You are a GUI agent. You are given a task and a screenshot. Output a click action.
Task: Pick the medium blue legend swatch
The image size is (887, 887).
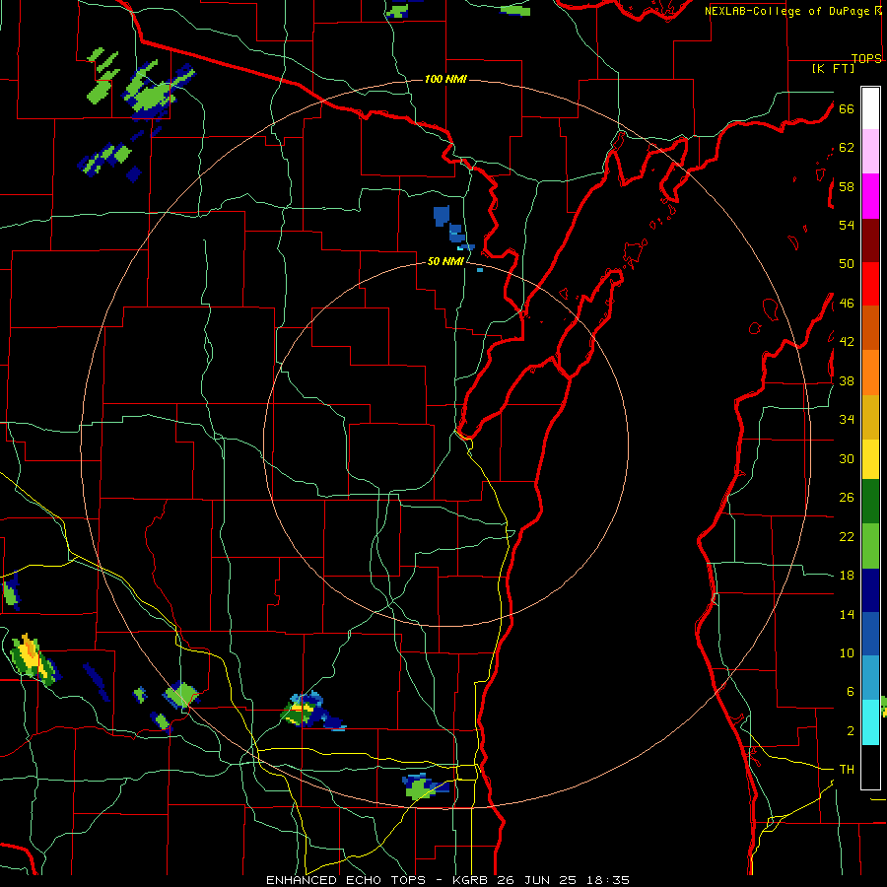[870, 634]
